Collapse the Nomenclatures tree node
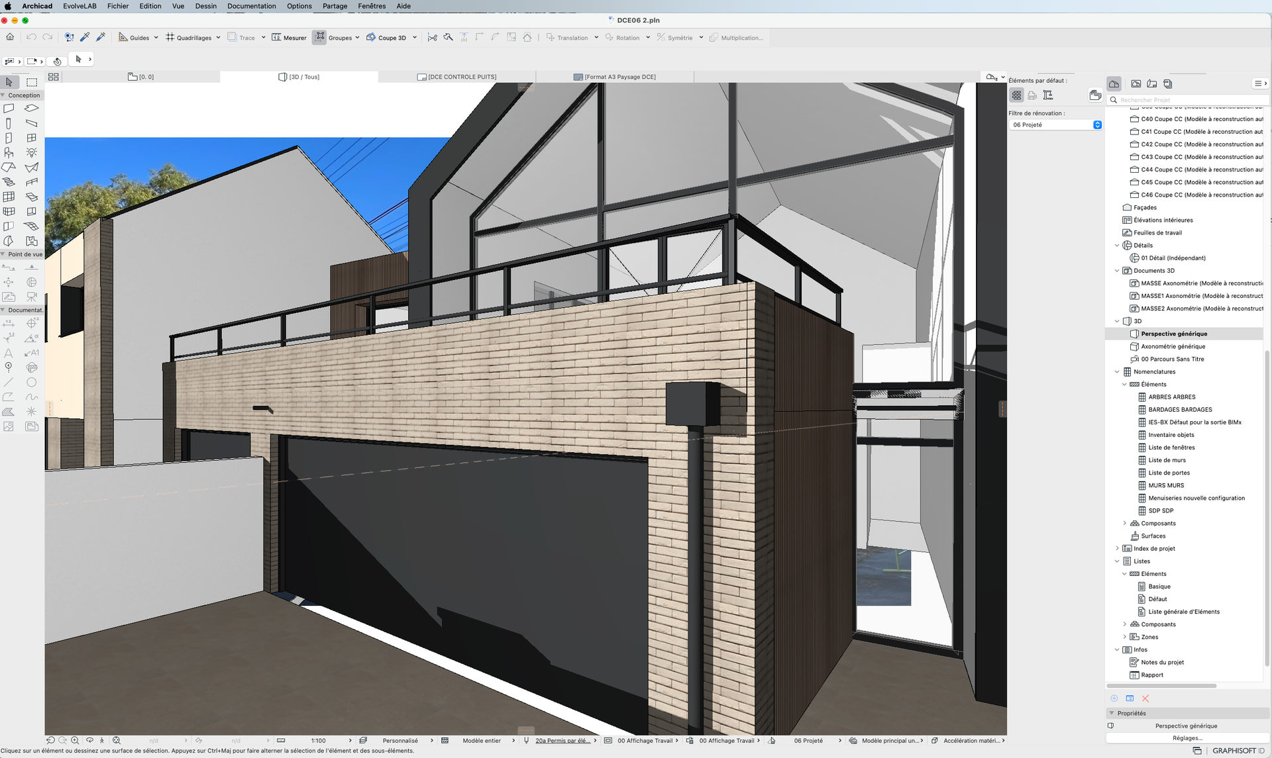 click(x=1117, y=372)
